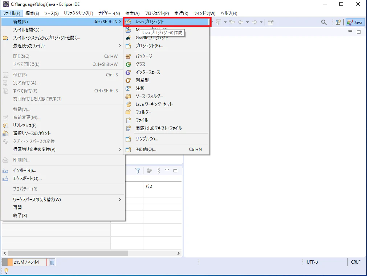The image size is (367, 276).
Task: Toggle the Java perspective button
Action: pos(355,22)
